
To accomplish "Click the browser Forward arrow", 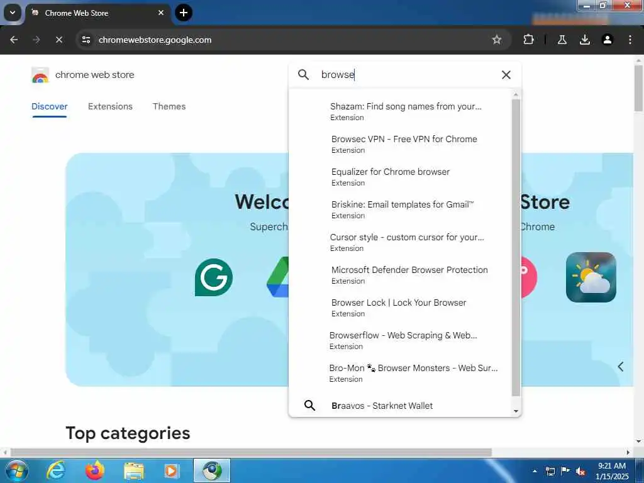I will point(36,40).
